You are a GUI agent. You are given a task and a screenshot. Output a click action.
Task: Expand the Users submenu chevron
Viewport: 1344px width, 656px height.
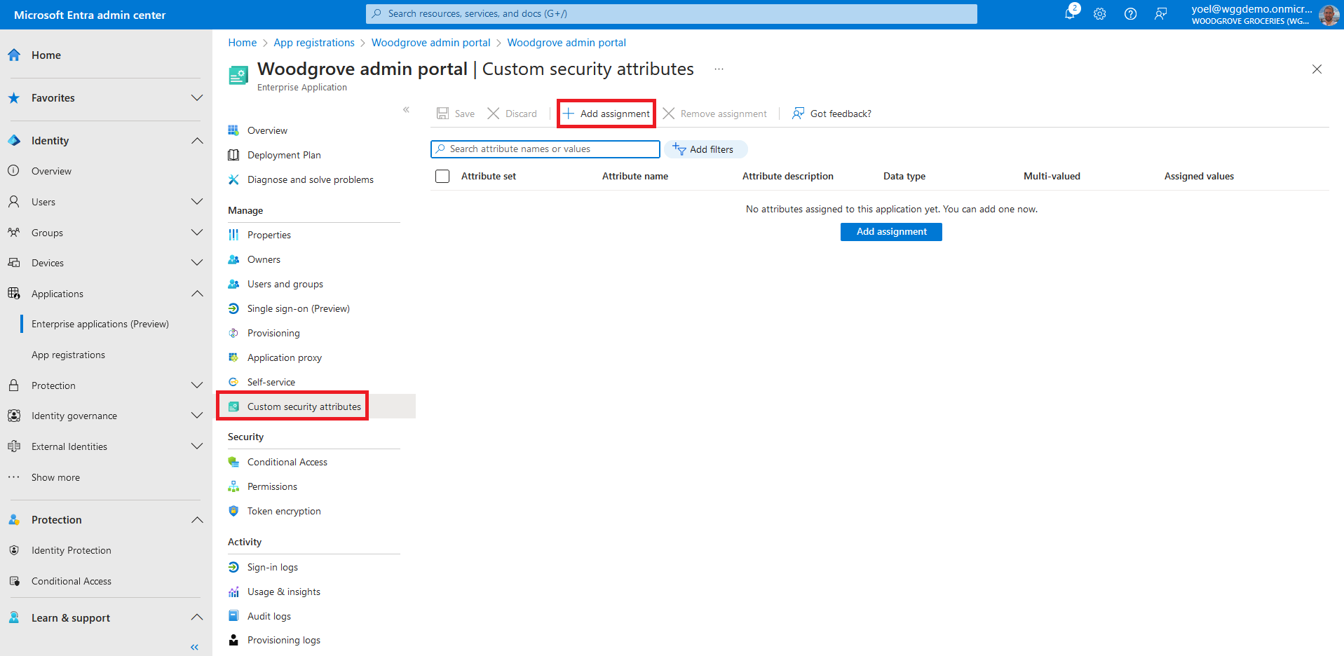coord(197,202)
